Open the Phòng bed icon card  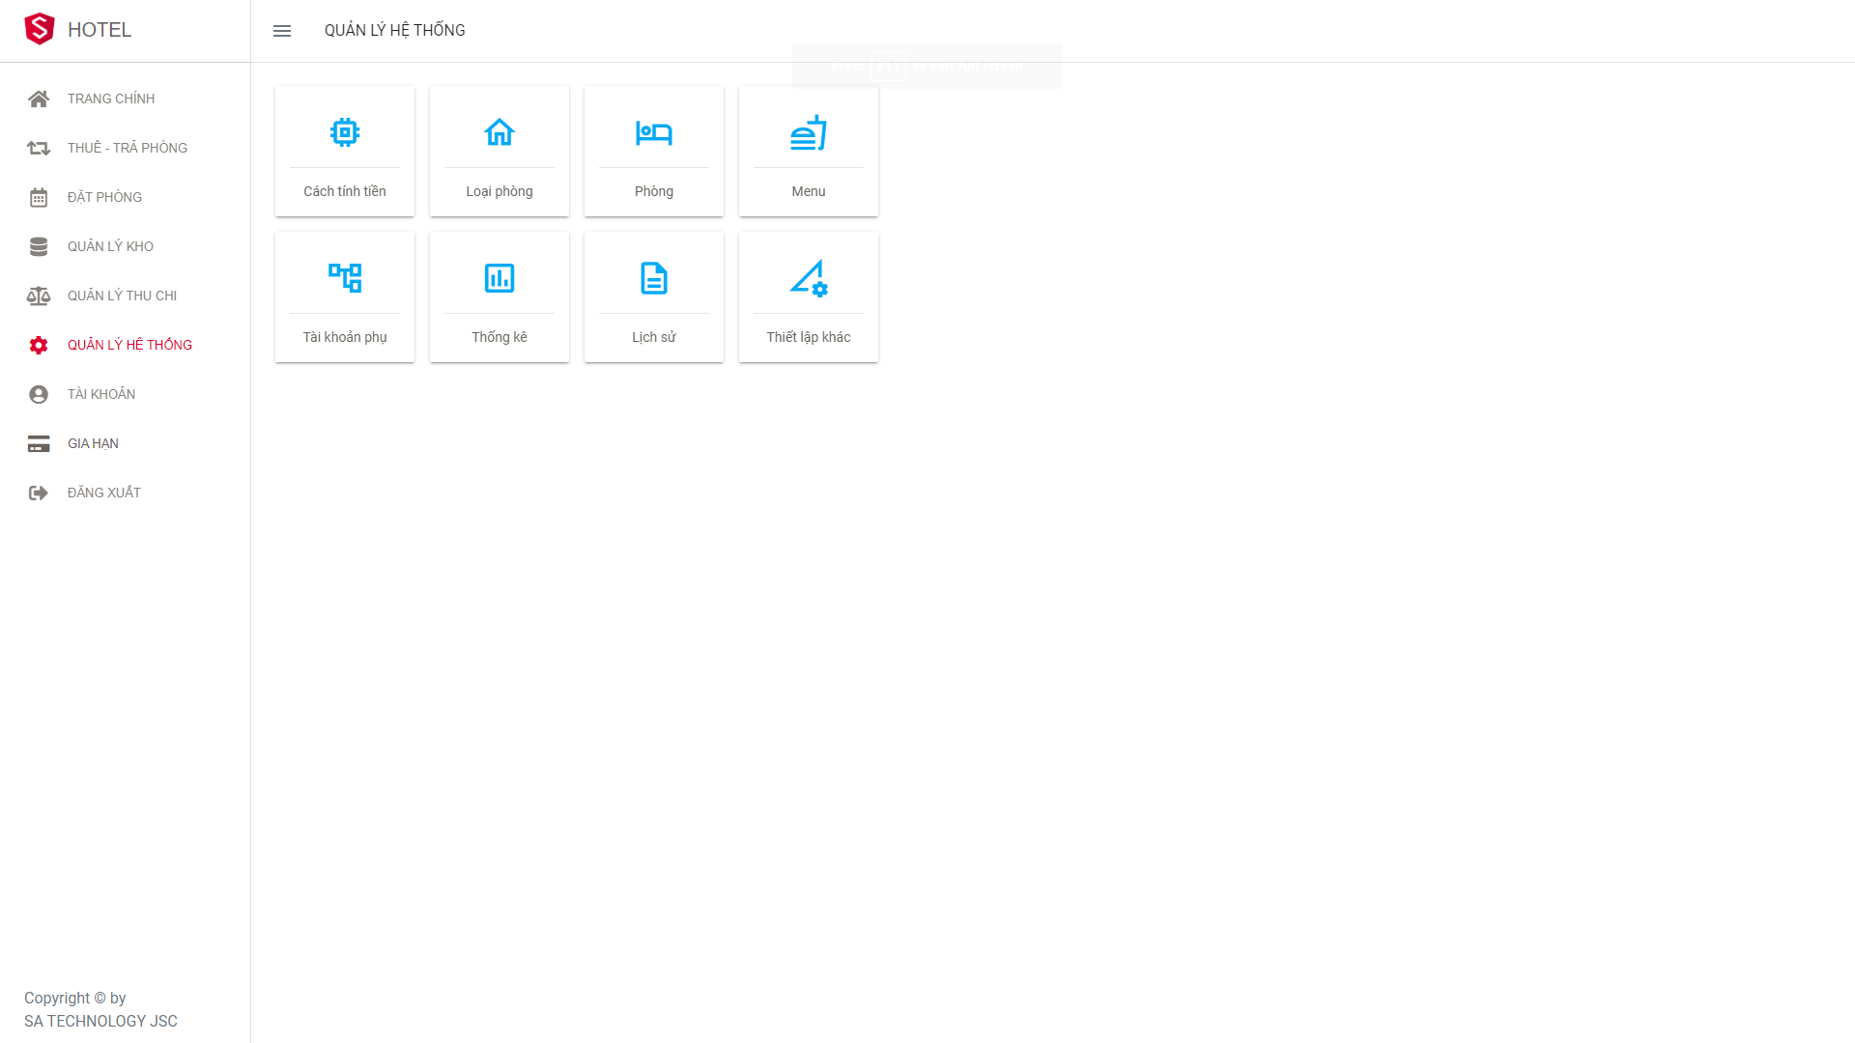pos(654,132)
